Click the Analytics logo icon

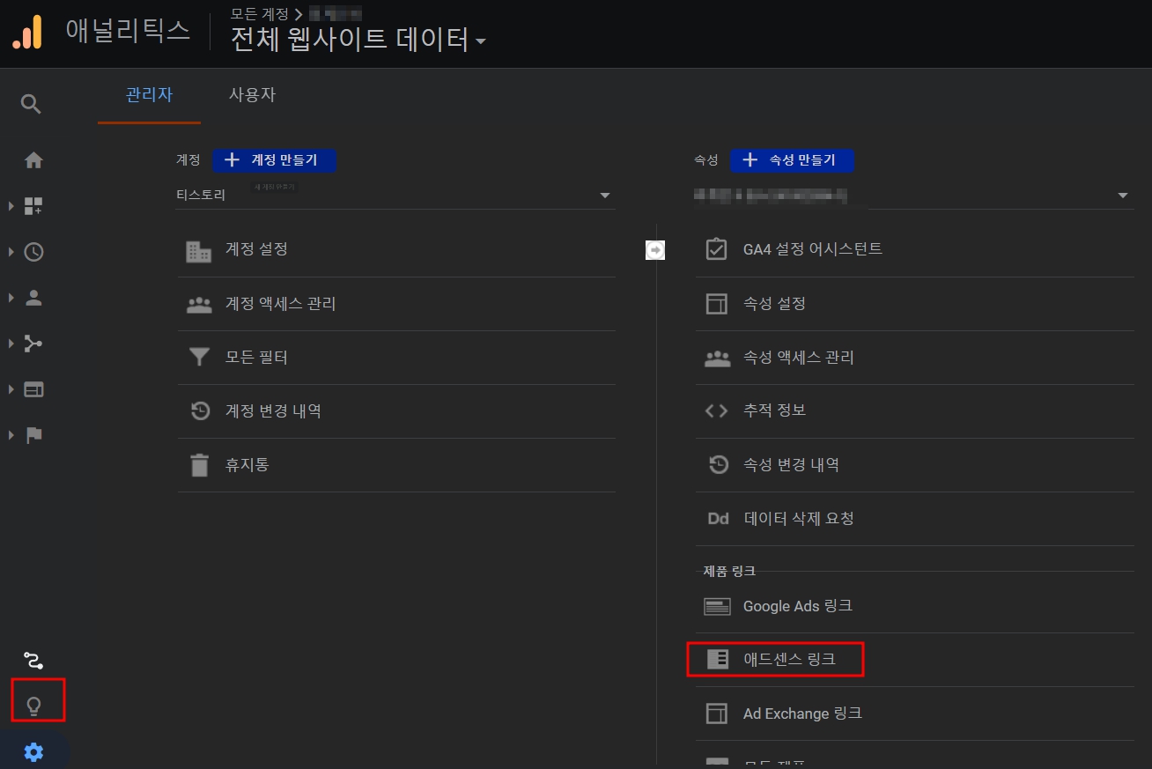(x=27, y=33)
